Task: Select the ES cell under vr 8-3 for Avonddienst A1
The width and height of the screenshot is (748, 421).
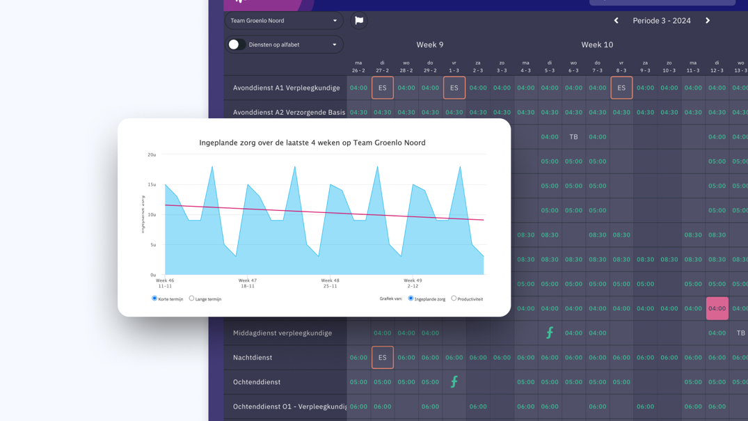Action: [621, 88]
